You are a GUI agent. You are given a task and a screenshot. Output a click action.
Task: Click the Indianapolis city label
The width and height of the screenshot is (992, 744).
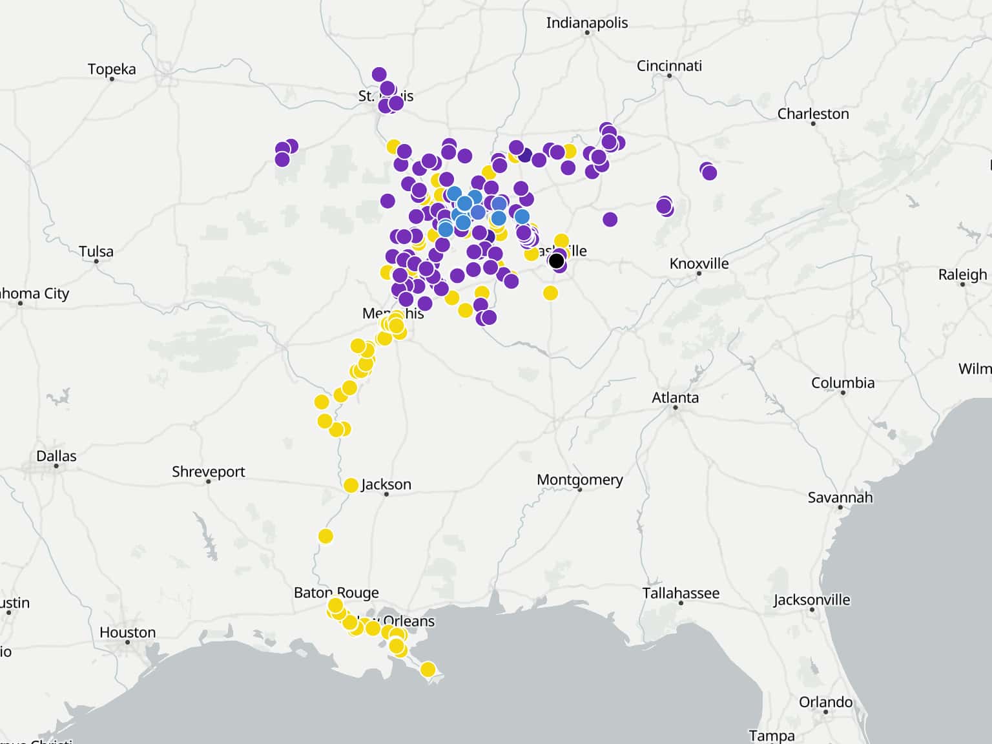click(x=586, y=23)
